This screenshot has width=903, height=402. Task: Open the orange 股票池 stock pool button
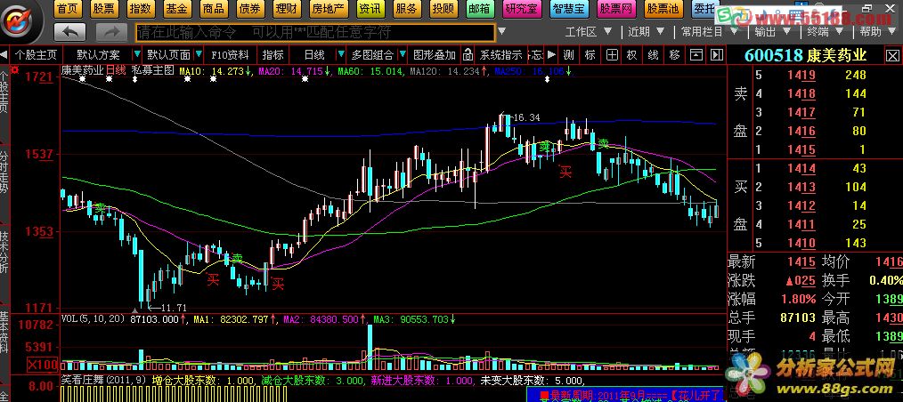point(663,8)
